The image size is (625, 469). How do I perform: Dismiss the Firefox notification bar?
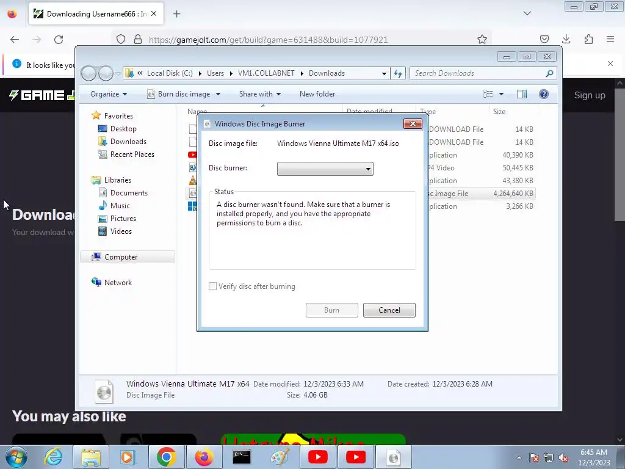[610, 64]
